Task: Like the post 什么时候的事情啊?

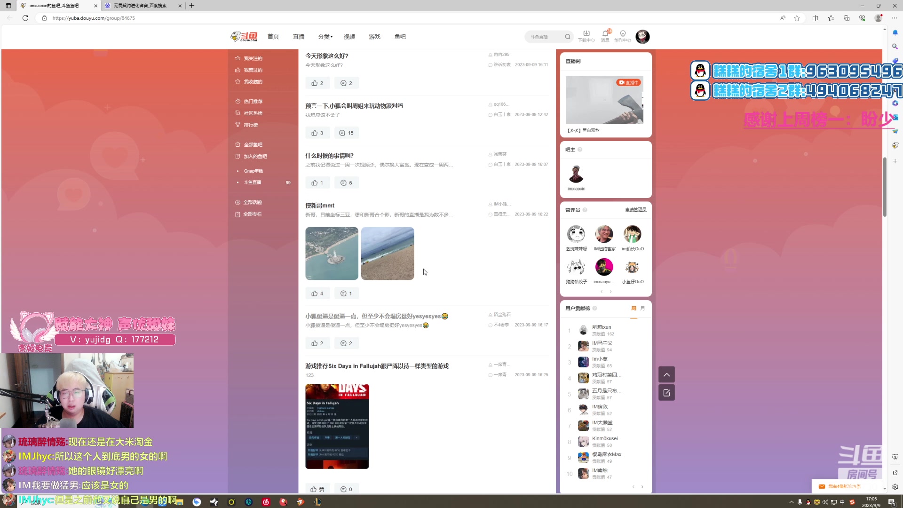Action: pyautogui.click(x=317, y=183)
